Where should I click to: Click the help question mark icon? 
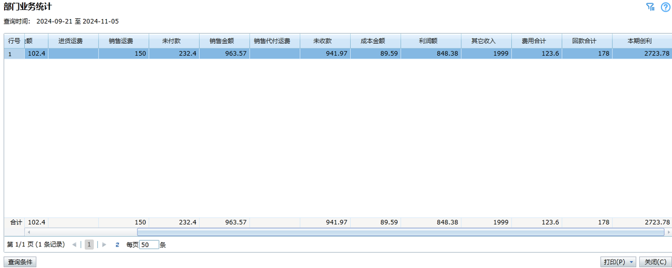point(665,7)
